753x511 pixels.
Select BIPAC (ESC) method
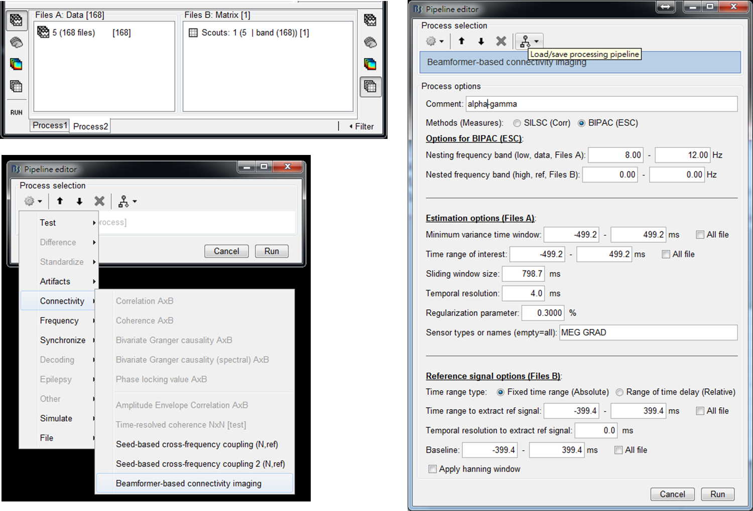607,123
